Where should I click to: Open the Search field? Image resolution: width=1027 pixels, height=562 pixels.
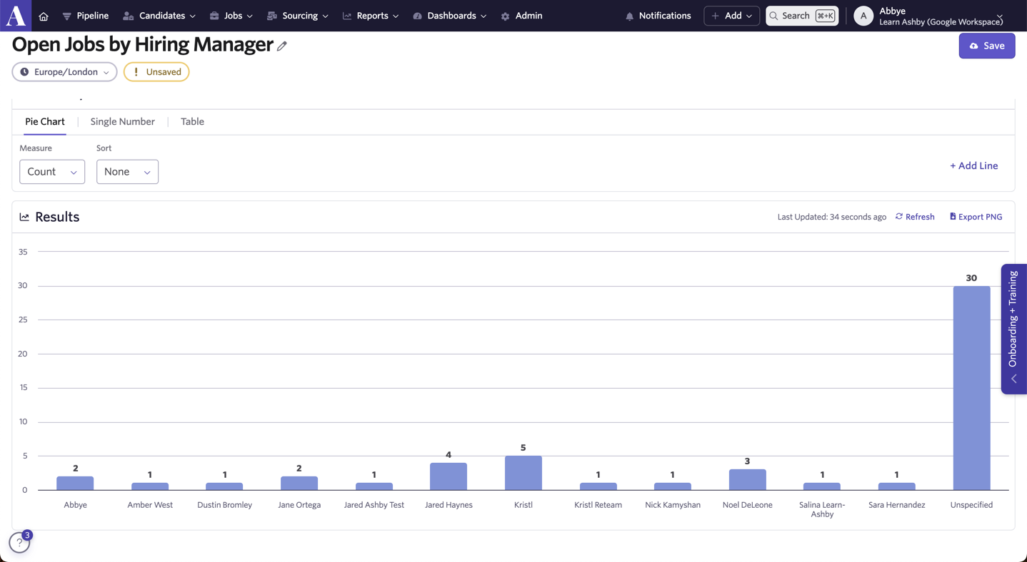tap(802, 16)
